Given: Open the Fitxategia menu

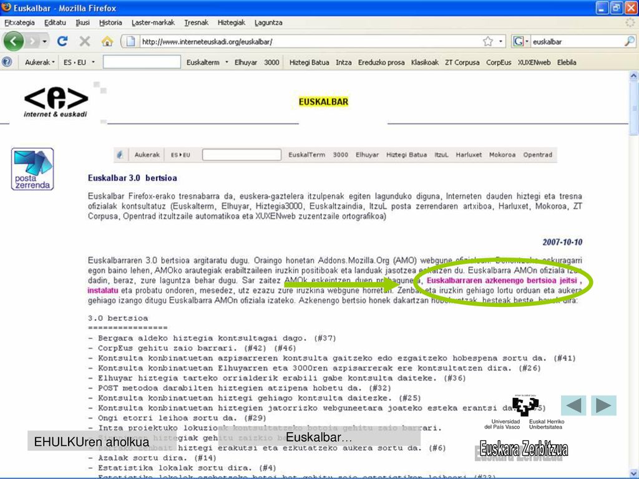Looking at the screenshot, I should coord(19,22).
